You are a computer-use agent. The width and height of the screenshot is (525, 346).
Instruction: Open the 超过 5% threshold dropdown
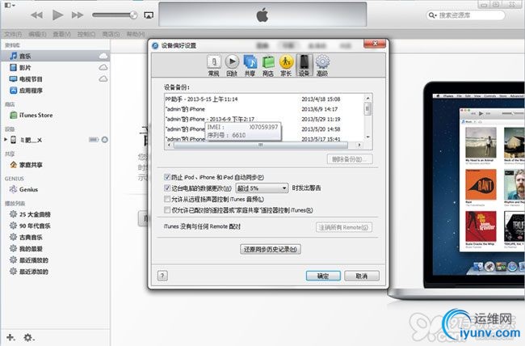click(x=262, y=188)
